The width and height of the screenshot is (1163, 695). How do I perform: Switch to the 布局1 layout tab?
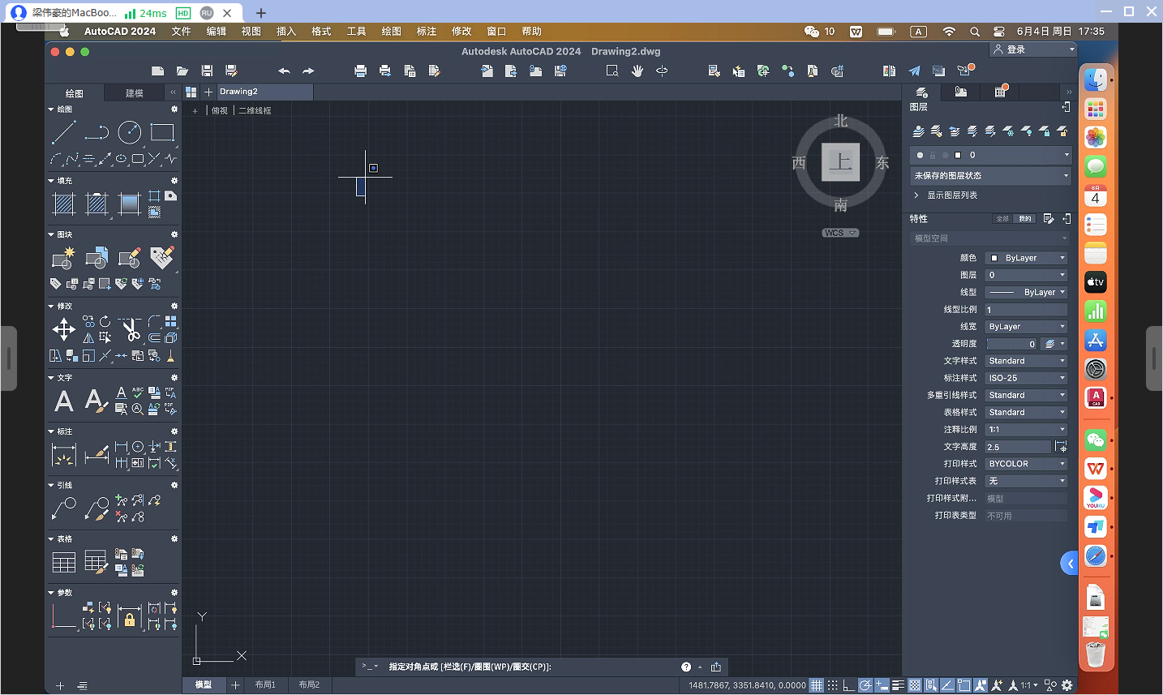pyautogui.click(x=265, y=685)
